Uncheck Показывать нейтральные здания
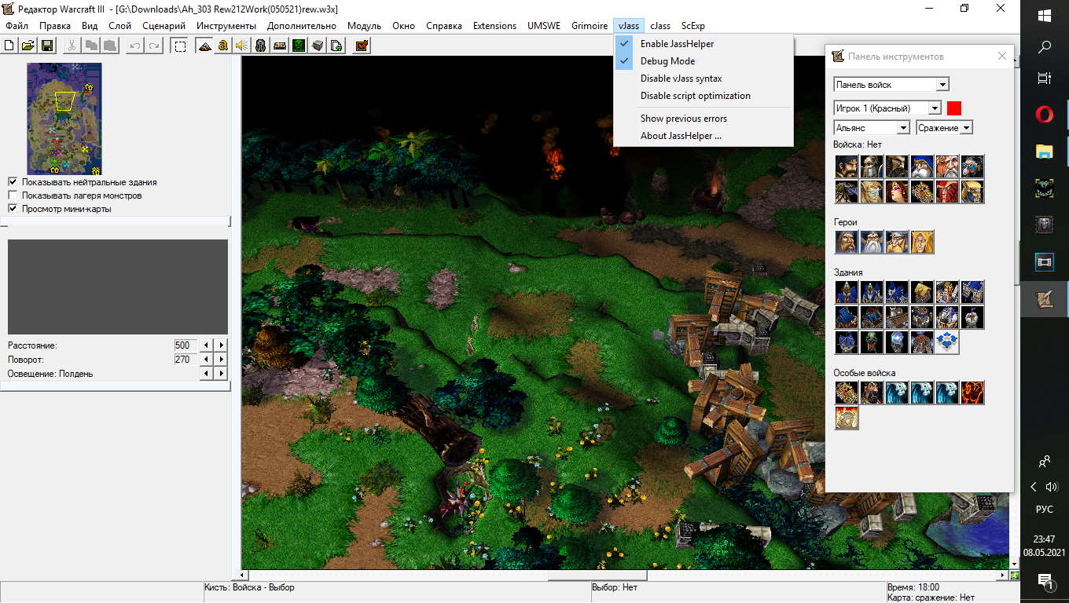 coord(13,182)
